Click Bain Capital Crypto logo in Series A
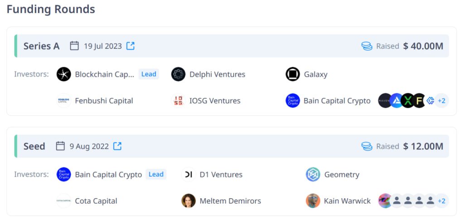Screen dimensions: 464x220 tap(293, 101)
